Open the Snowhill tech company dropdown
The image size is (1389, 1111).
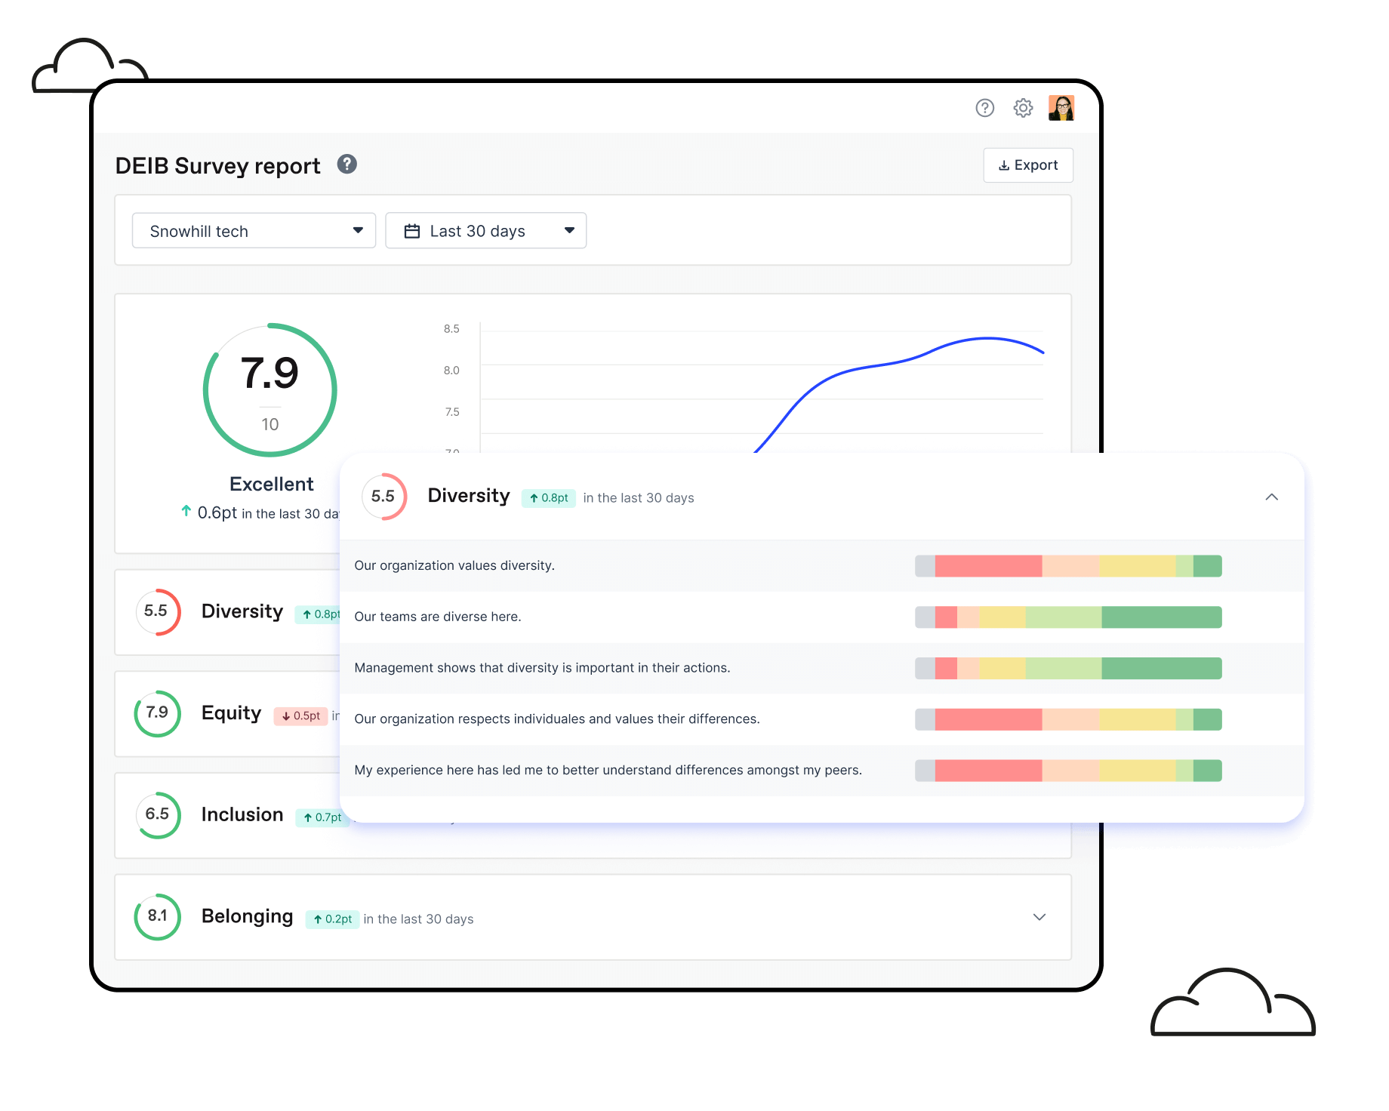coord(254,231)
